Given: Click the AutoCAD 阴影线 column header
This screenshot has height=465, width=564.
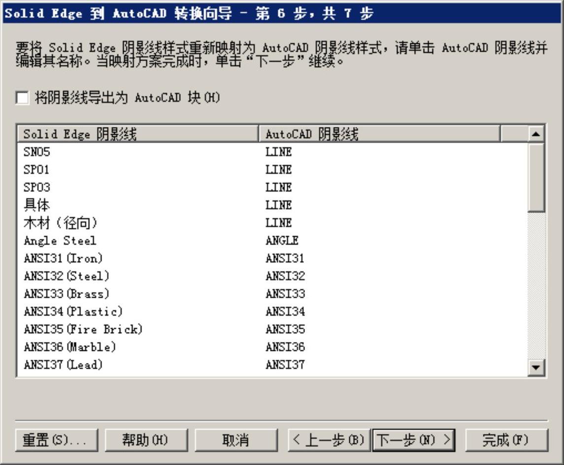Looking at the screenshot, I should pyautogui.click(x=379, y=134).
